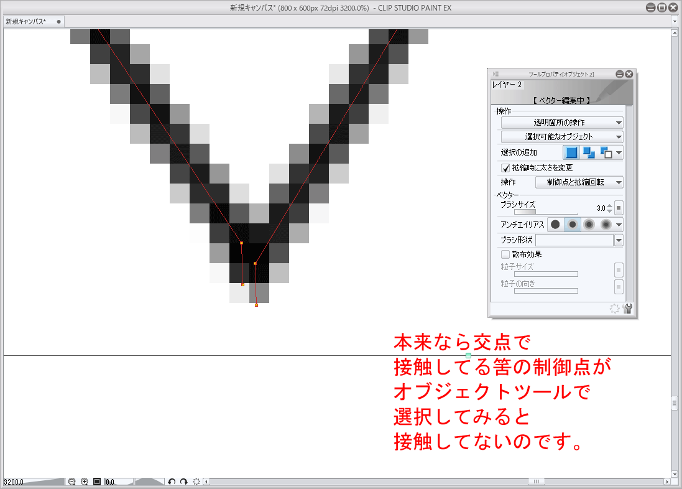Click the ブラシサイズ slider bar

(x=545, y=212)
